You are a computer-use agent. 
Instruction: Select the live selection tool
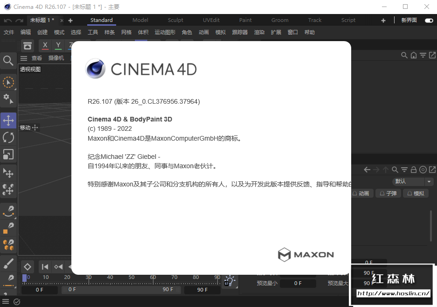[x=8, y=83]
